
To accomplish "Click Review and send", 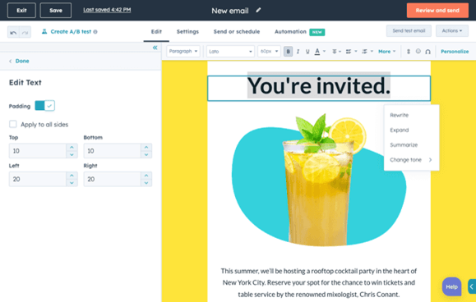I will click(437, 11).
